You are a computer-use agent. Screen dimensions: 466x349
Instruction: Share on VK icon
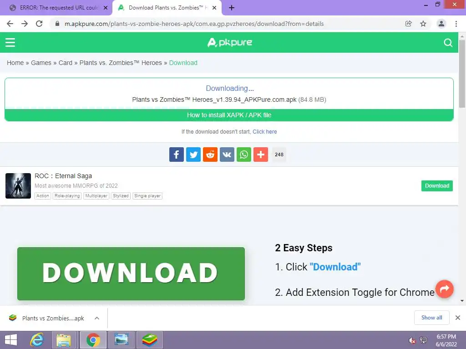[x=227, y=155]
